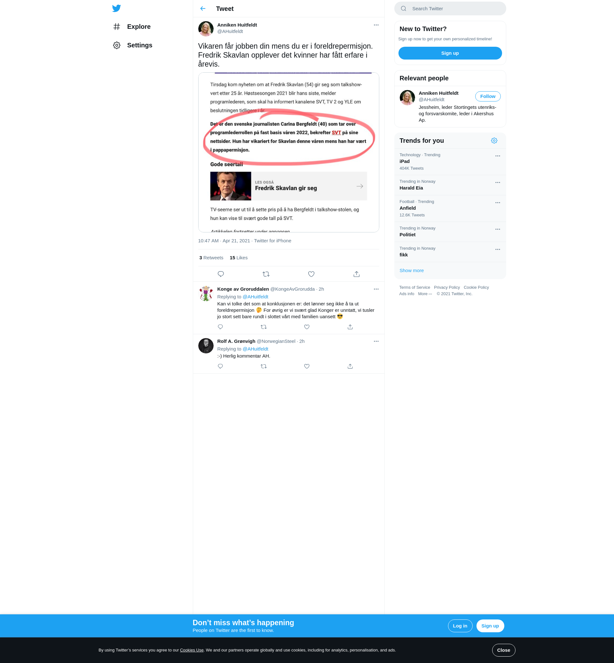Screen dimensions: 614x663
Task: Share Rolf A. Grønvigh's reply
Action: click(x=350, y=366)
